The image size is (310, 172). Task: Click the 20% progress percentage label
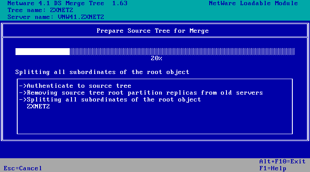click(x=156, y=58)
